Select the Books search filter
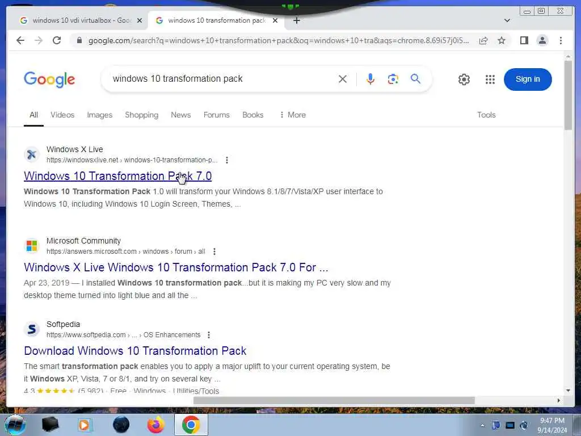Viewport: 581px width, 436px height. [252, 115]
